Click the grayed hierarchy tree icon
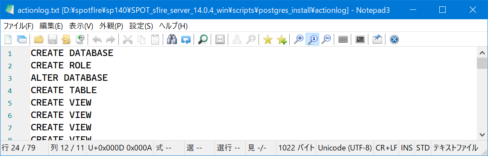488x156 pixels. click(237, 40)
